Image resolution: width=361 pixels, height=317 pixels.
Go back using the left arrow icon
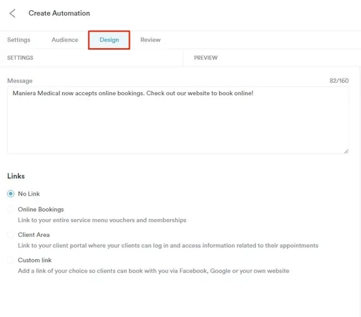point(13,13)
